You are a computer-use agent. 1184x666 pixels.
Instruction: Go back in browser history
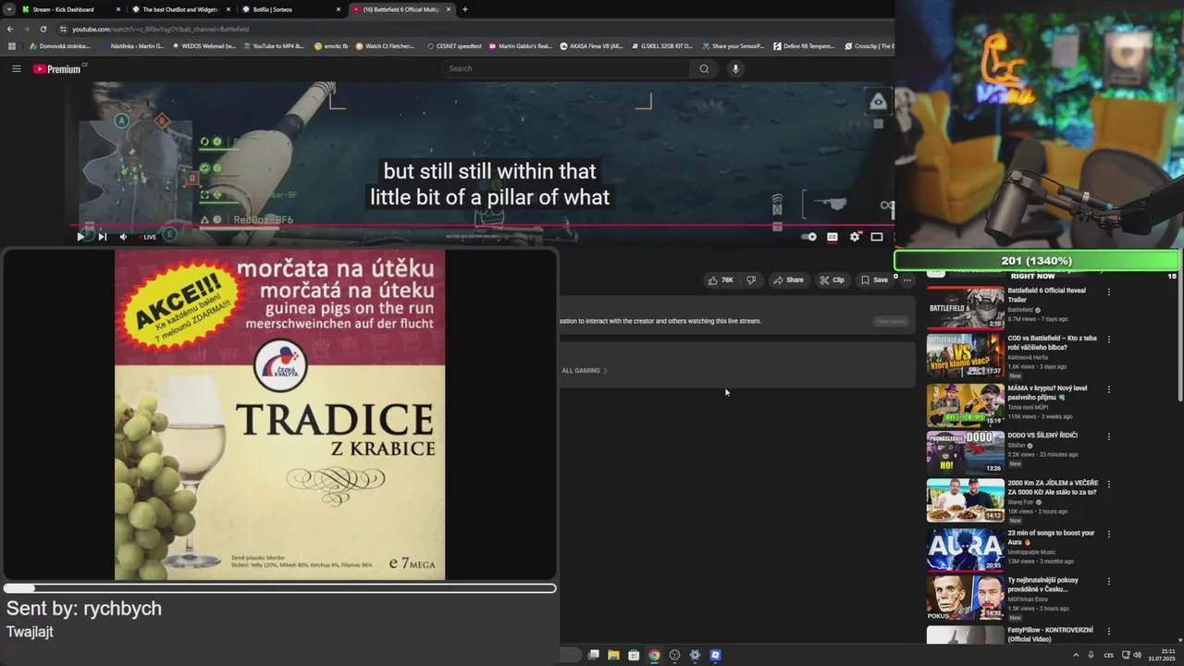pyautogui.click(x=10, y=29)
